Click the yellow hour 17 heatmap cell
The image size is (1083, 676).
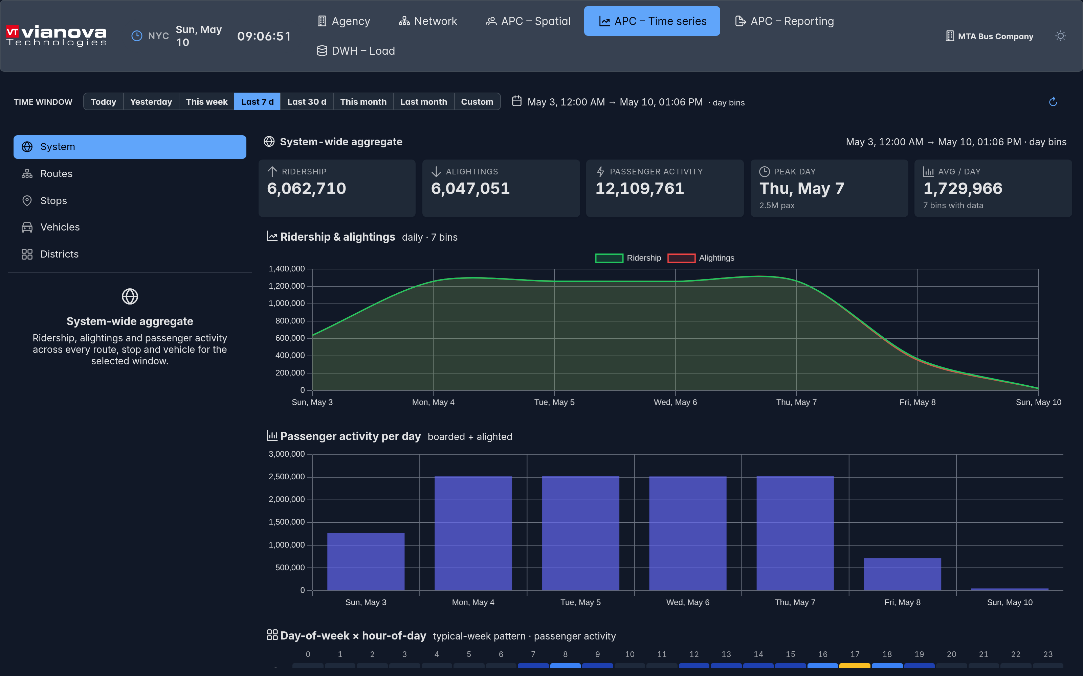[x=854, y=665]
